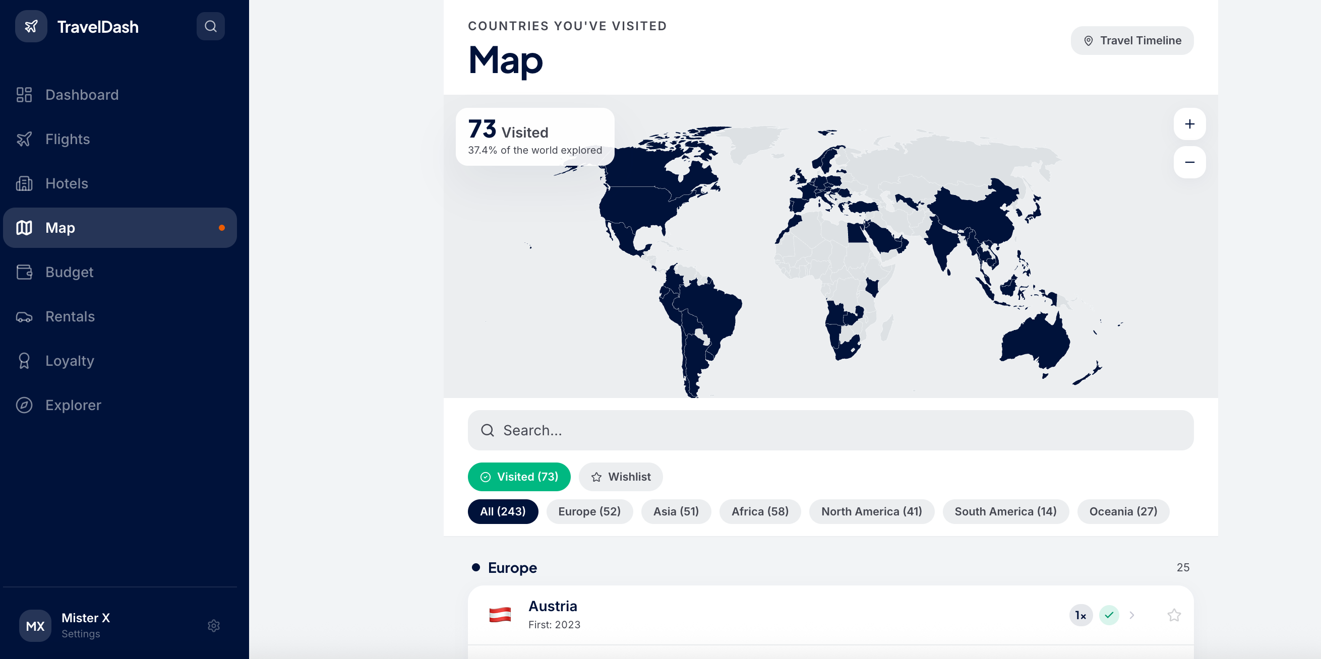Click the search magnifier in the sidebar

[x=210, y=26]
